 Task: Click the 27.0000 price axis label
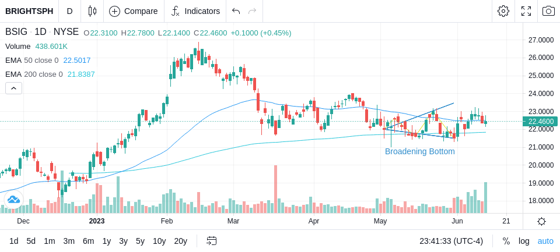(x=541, y=40)
